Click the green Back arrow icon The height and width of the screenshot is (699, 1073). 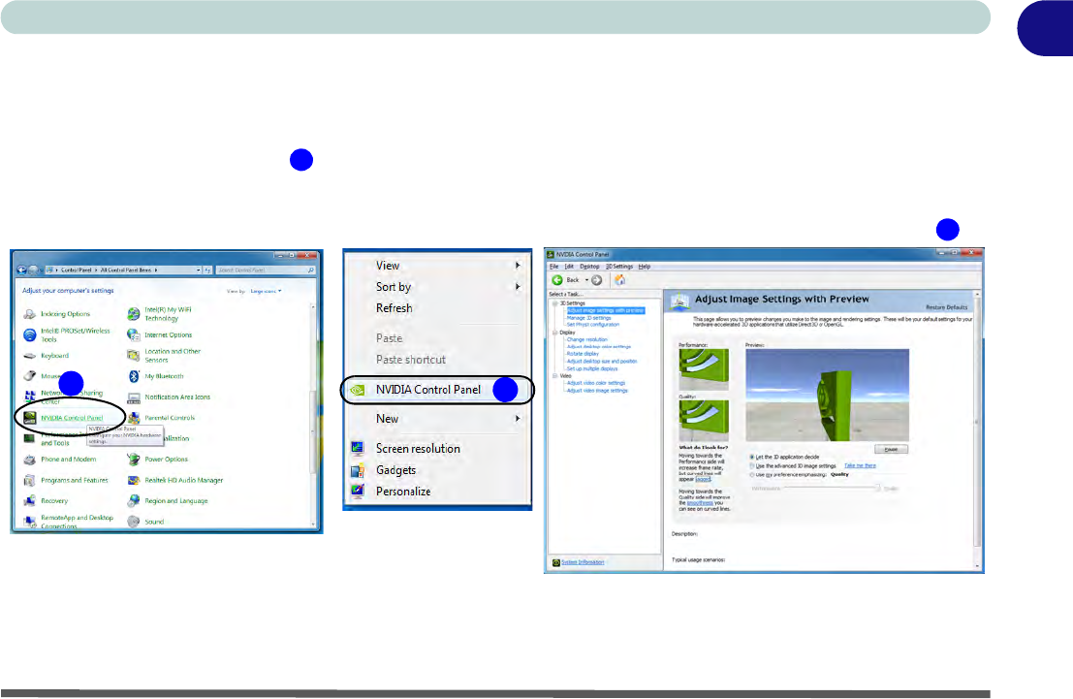[x=558, y=279]
